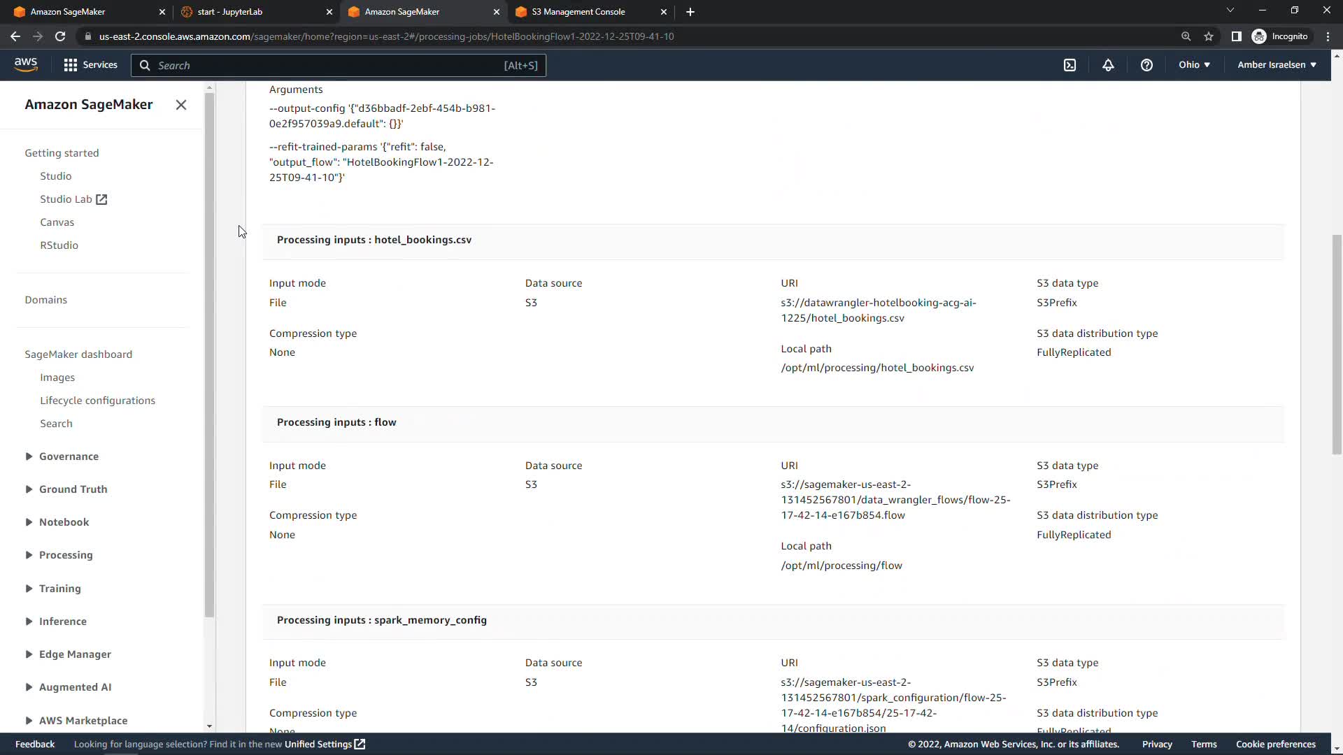Open AWS CloudShell icon in header
Image resolution: width=1343 pixels, height=755 pixels.
click(x=1070, y=65)
